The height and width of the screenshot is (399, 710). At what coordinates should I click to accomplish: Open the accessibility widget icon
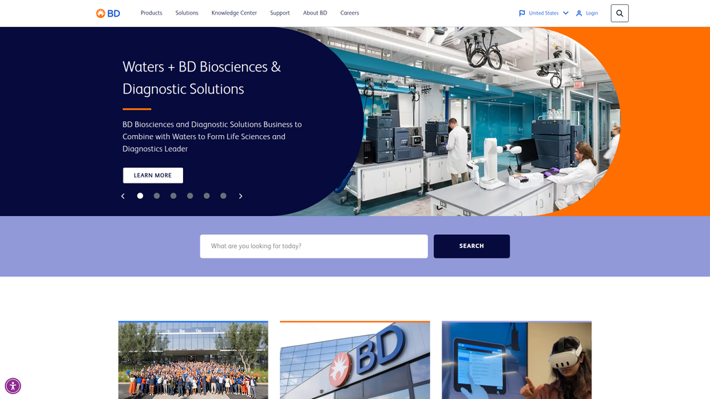[x=12, y=386]
